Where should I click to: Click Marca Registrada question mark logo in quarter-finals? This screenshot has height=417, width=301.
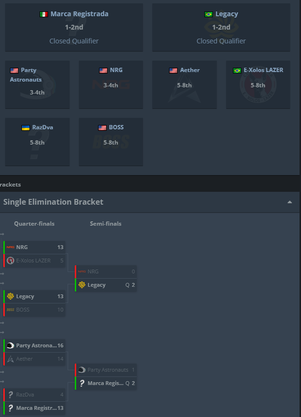point(10,408)
